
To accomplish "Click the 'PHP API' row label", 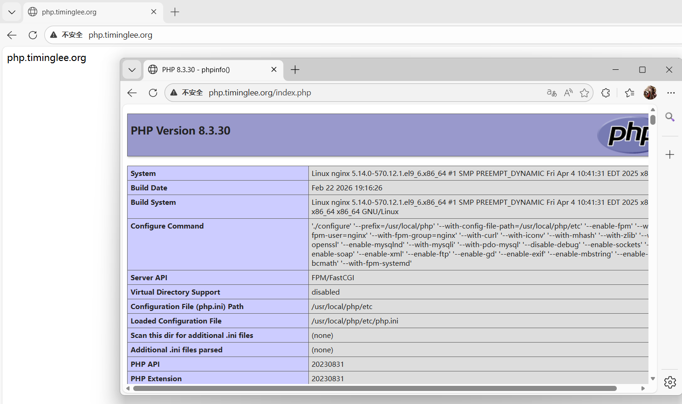I will click(x=145, y=364).
